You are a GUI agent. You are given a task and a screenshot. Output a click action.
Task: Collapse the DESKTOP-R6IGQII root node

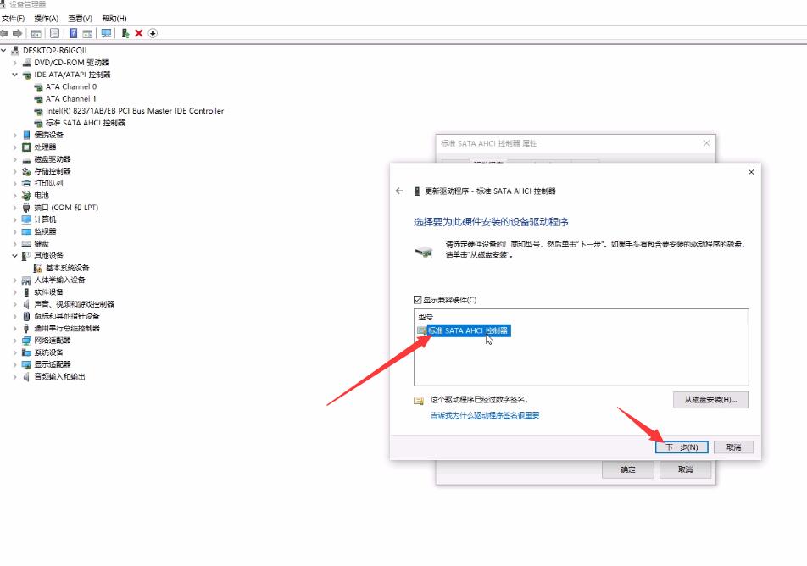[4, 51]
